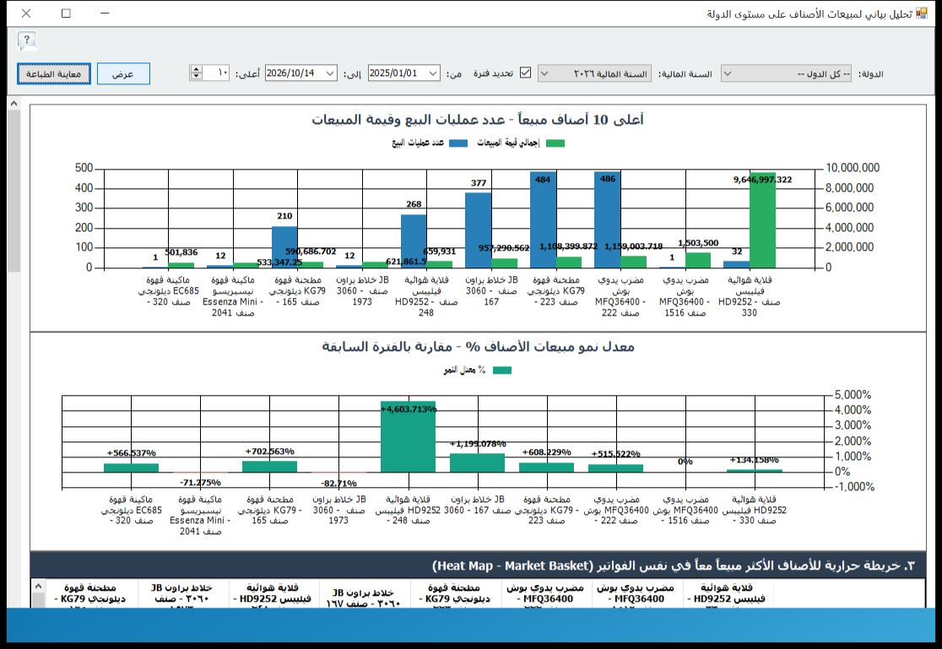Click the 1,503,500 sales value label
The height and width of the screenshot is (649, 942).
coord(698,243)
